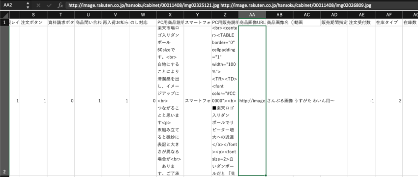Click cell '動画' in row 1

[x=307, y=23]
